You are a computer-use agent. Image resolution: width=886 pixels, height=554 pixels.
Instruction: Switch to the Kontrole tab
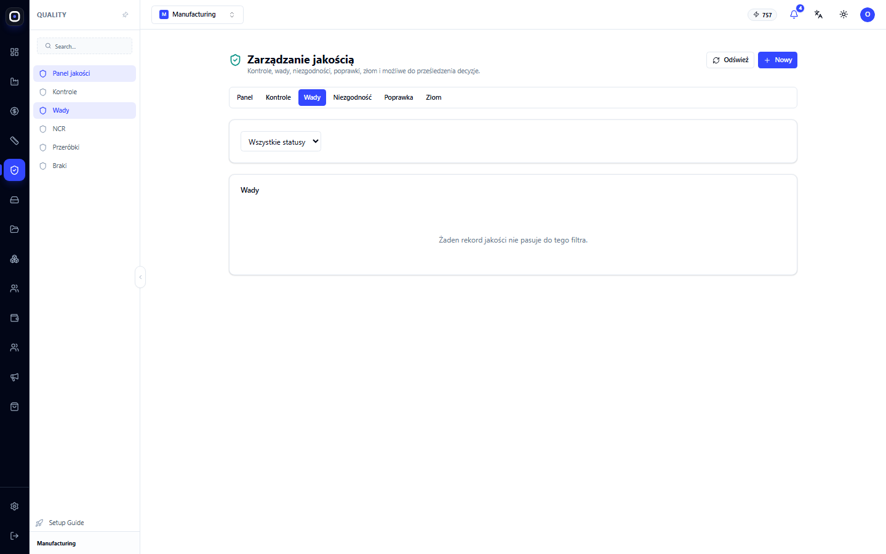[278, 97]
